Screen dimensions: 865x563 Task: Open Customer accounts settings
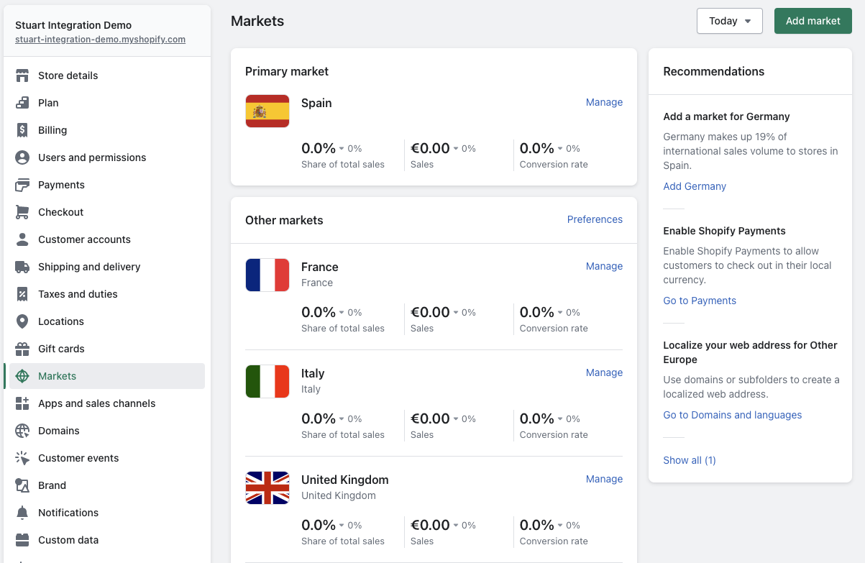(107, 239)
